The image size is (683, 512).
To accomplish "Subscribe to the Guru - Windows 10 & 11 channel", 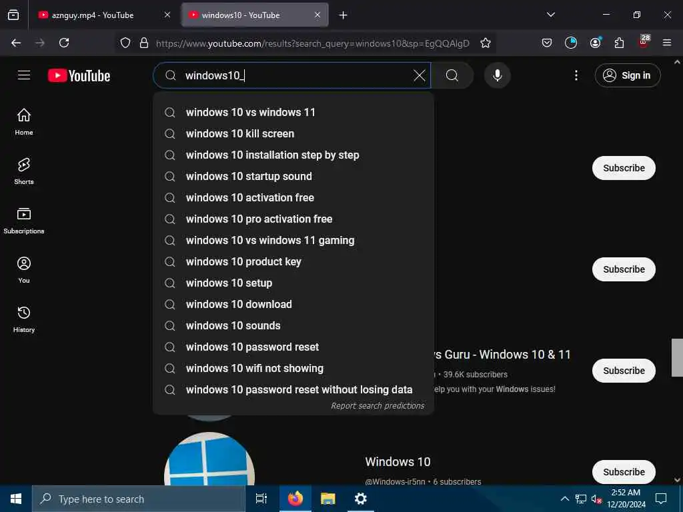I will [624, 371].
